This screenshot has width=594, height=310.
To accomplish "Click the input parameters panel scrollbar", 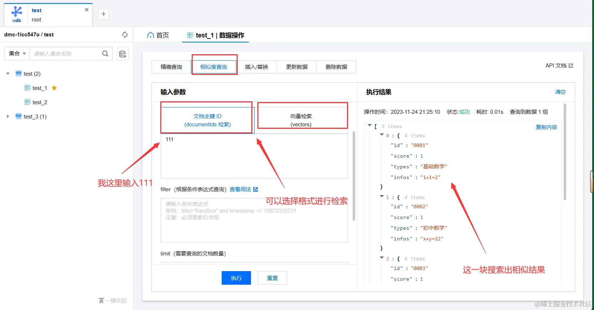I will [x=354, y=176].
